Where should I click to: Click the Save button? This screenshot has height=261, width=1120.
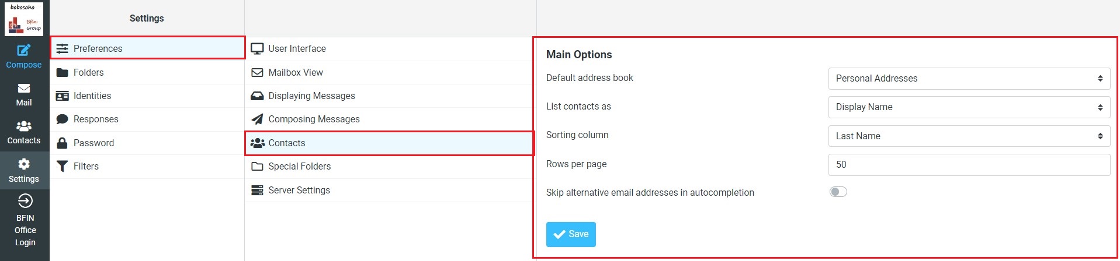click(x=571, y=234)
